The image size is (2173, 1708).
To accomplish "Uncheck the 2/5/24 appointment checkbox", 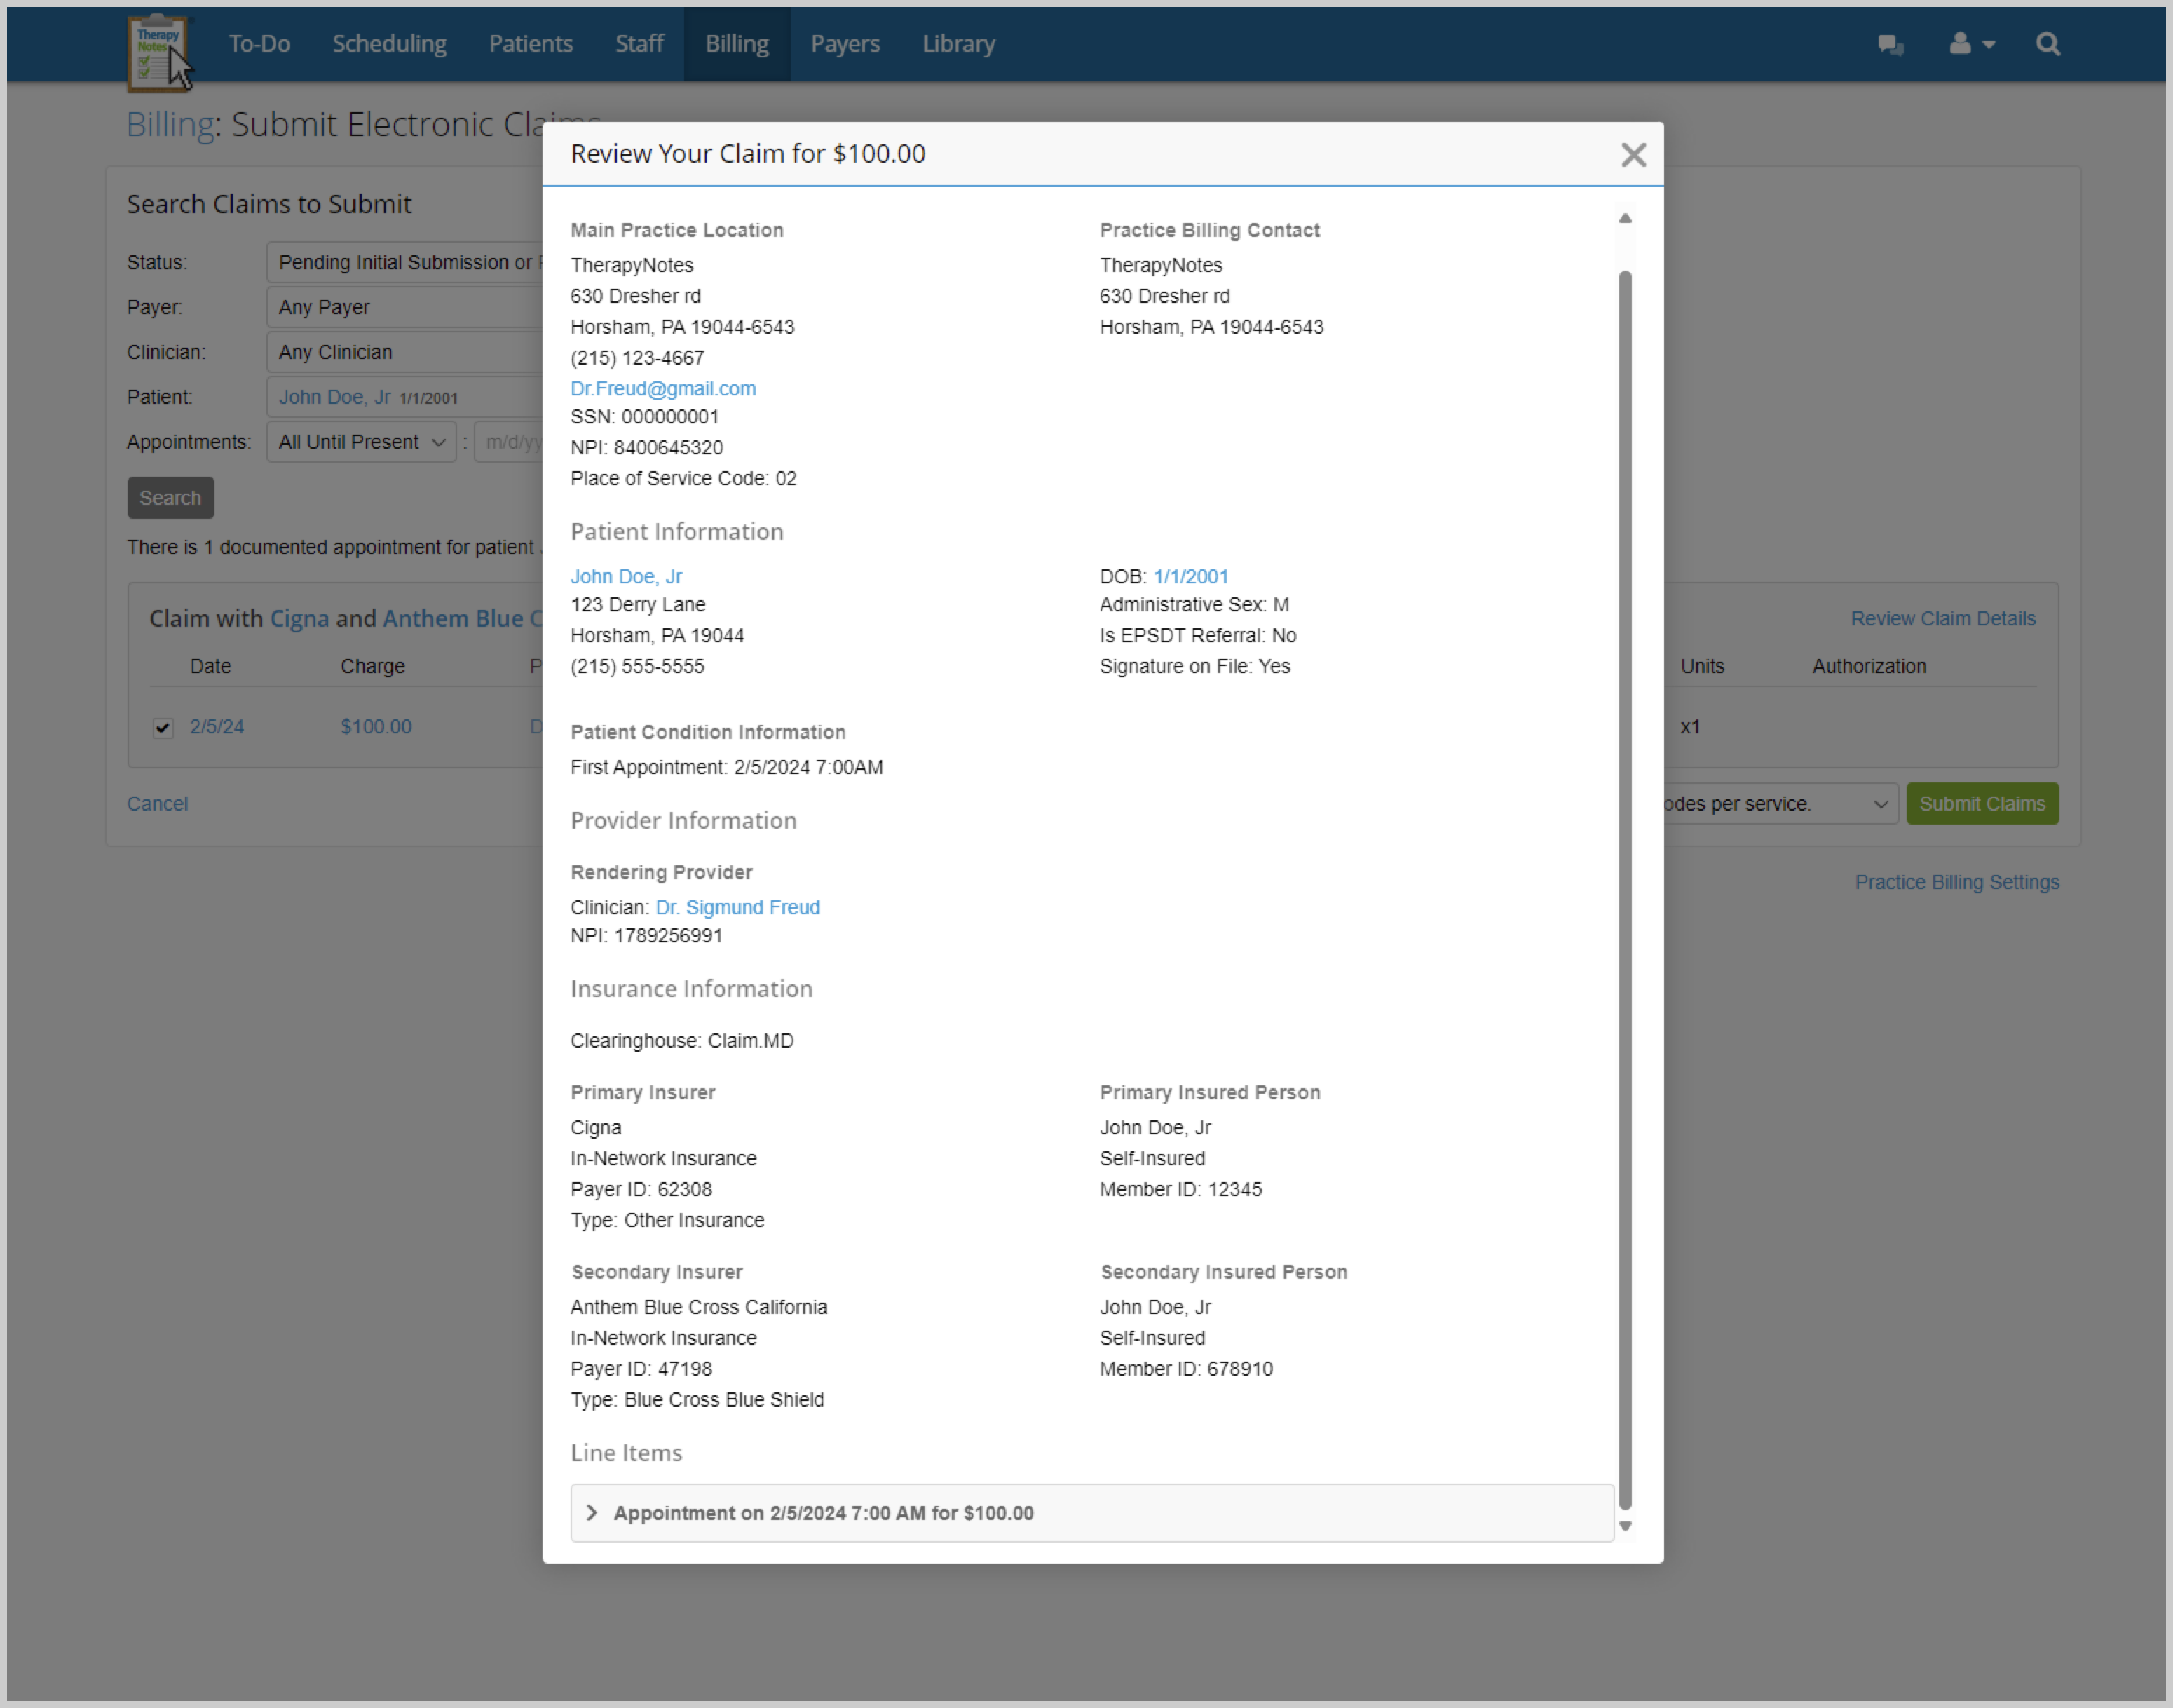I will pyautogui.click(x=162, y=727).
